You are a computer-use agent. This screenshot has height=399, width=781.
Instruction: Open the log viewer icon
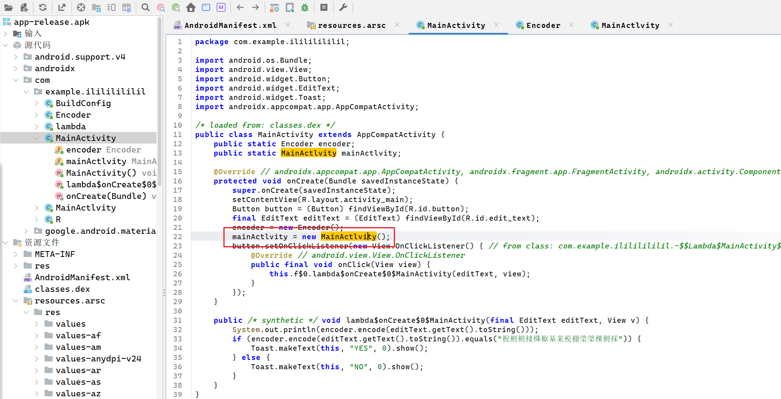[x=324, y=7]
